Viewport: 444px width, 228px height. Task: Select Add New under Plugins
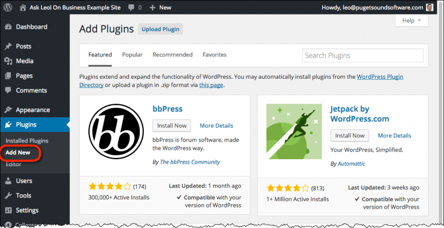(x=18, y=153)
